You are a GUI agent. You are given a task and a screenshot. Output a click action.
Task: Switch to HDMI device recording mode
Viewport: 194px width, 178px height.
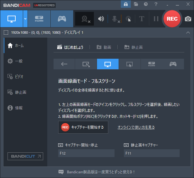[39, 19]
